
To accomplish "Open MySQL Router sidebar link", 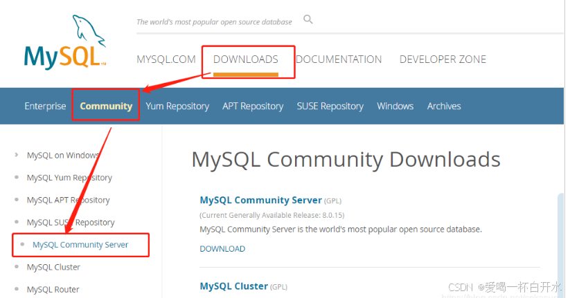I will pos(53,290).
